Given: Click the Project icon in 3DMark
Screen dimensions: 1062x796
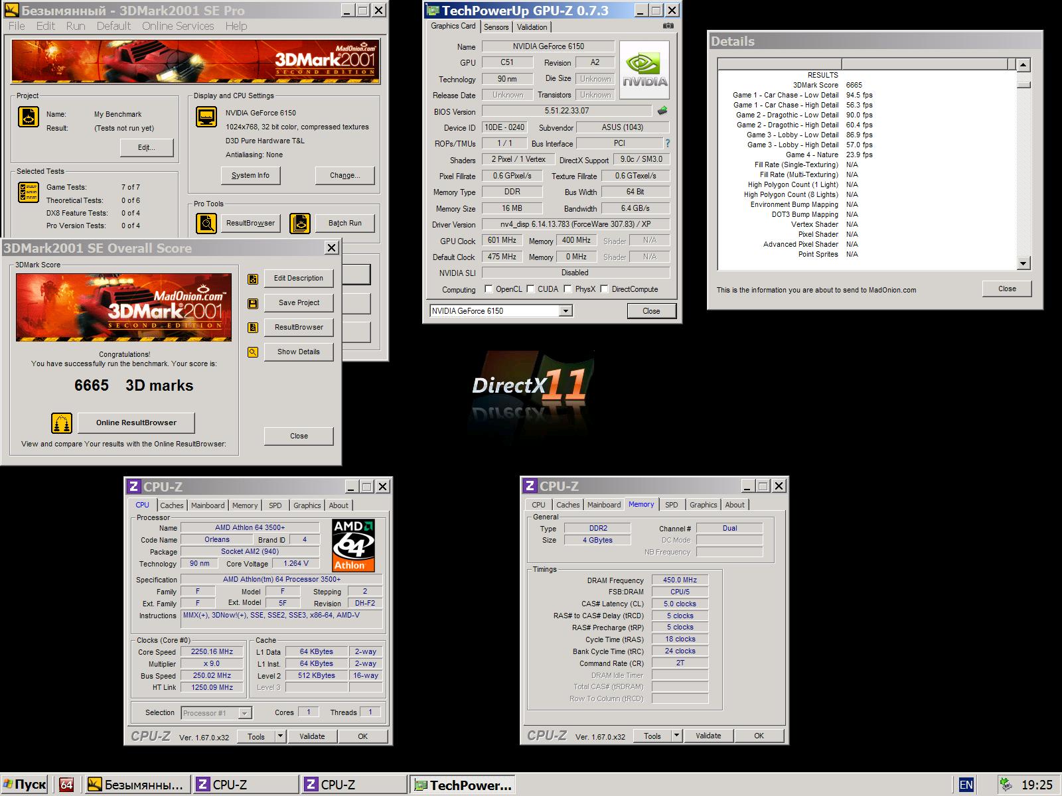Looking at the screenshot, I should click(x=29, y=117).
